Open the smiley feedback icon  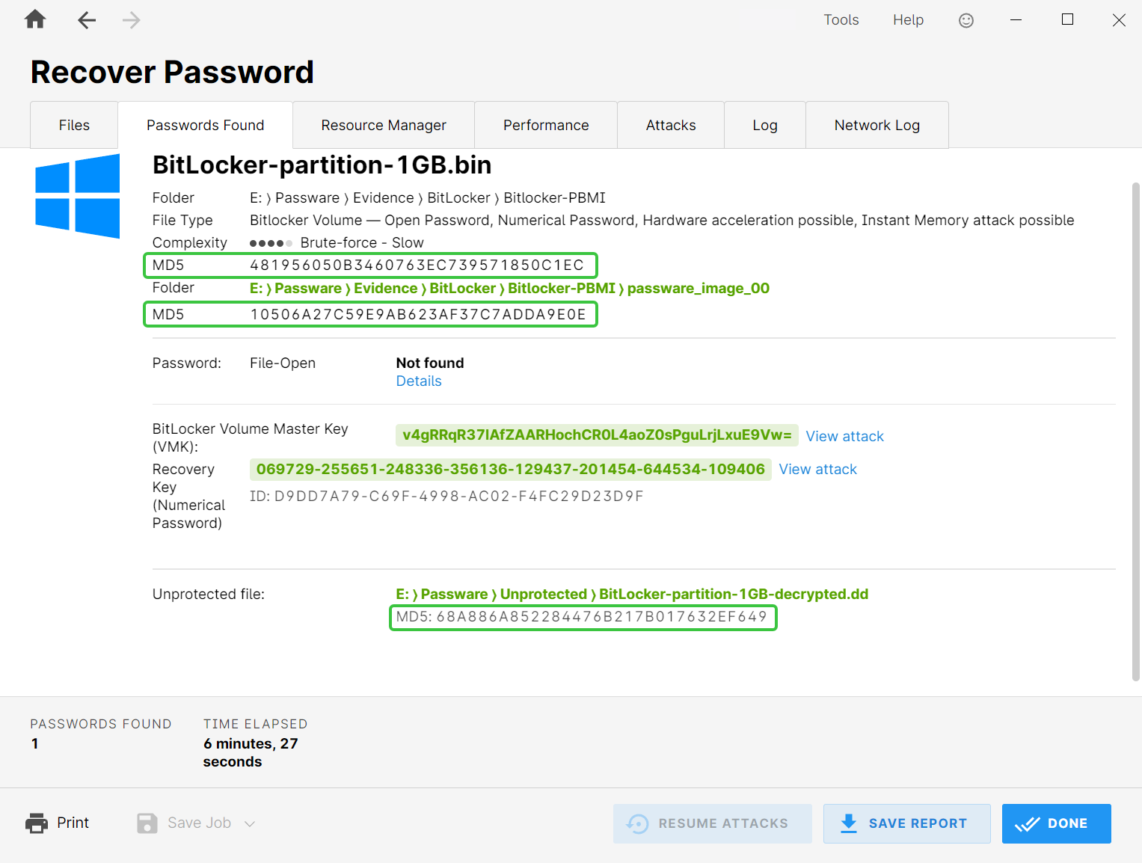click(x=966, y=20)
